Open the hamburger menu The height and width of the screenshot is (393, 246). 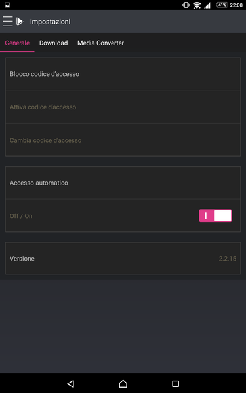(x=7, y=22)
